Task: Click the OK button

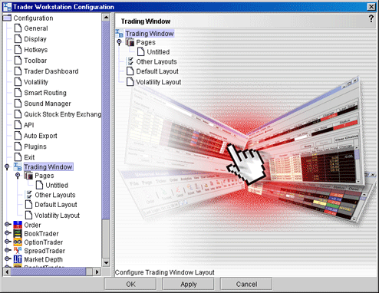Action: click(x=130, y=284)
